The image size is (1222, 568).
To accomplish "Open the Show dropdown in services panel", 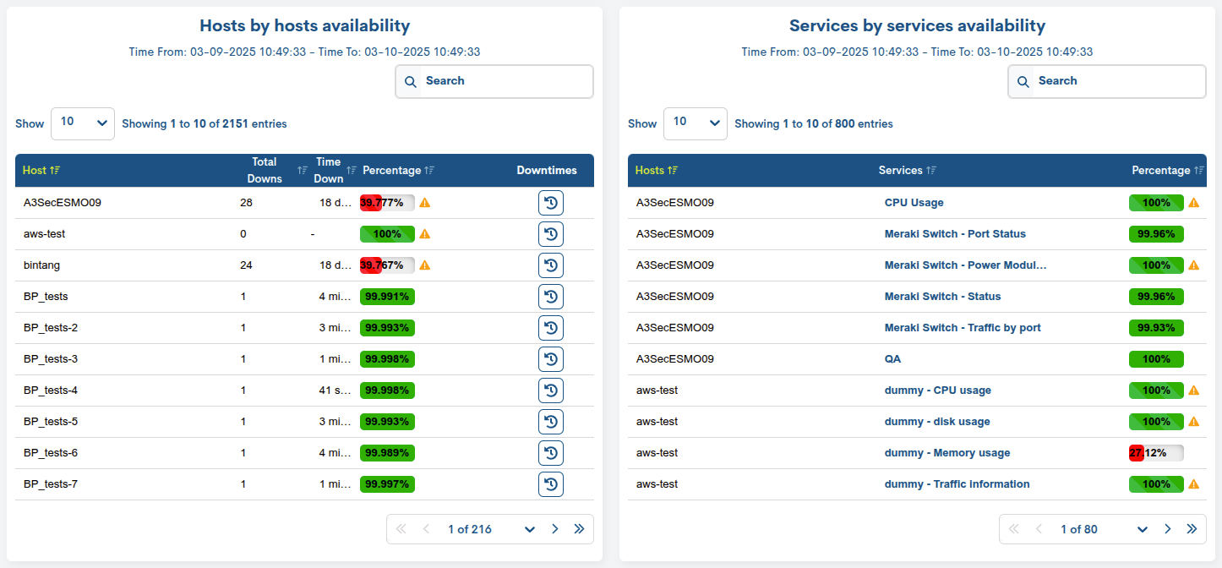I will [695, 123].
